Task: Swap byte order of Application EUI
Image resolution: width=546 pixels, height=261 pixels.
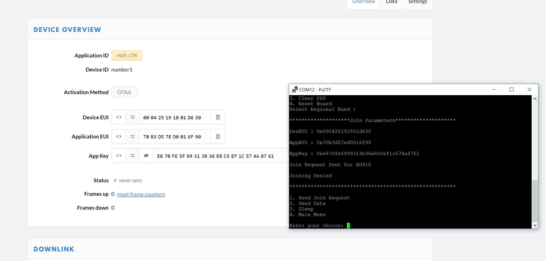Action: 132,136
